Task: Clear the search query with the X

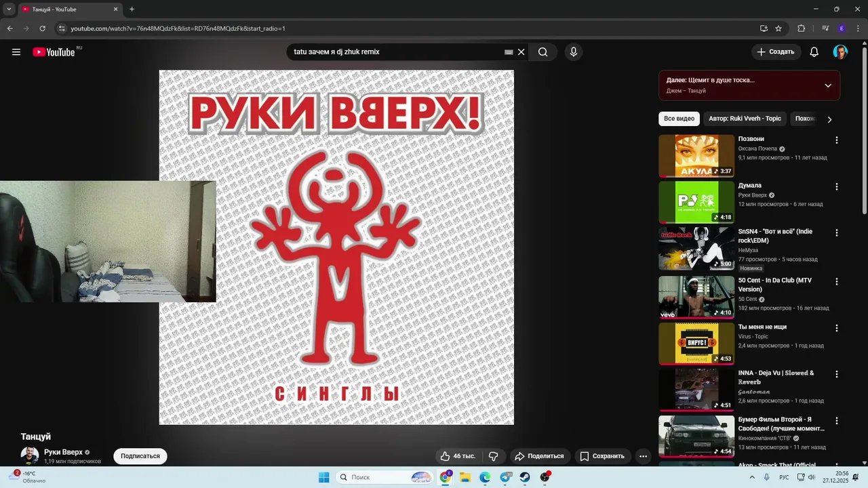Action: 521,52
